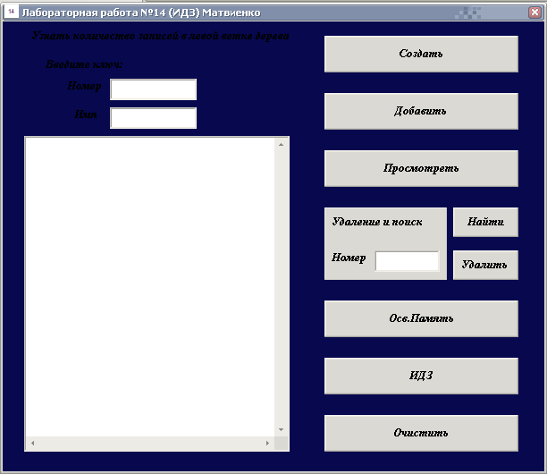Run the ИДЗ button
The height and width of the screenshot is (474, 547).
pos(421,376)
